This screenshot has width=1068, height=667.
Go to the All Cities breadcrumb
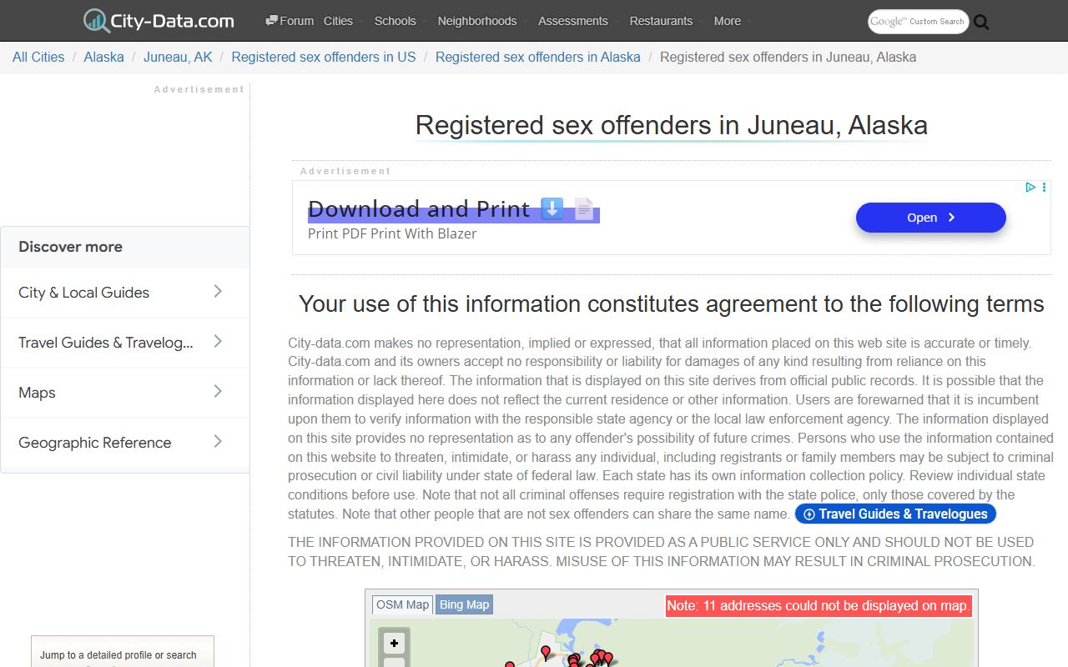pyautogui.click(x=38, y=57)
